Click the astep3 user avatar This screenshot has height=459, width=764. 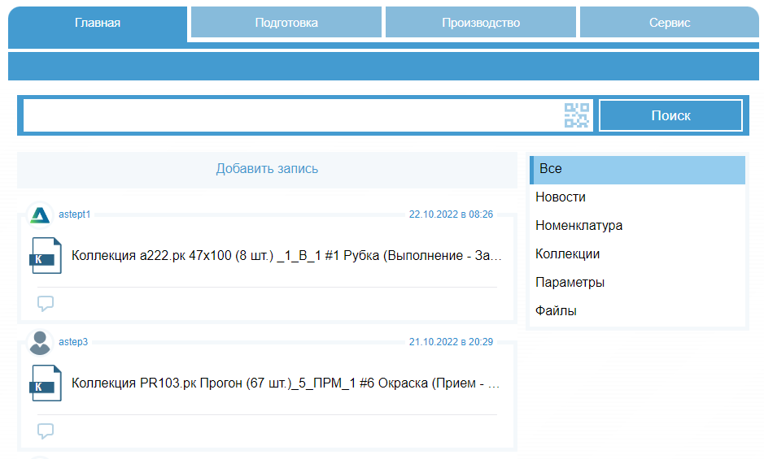40,343
